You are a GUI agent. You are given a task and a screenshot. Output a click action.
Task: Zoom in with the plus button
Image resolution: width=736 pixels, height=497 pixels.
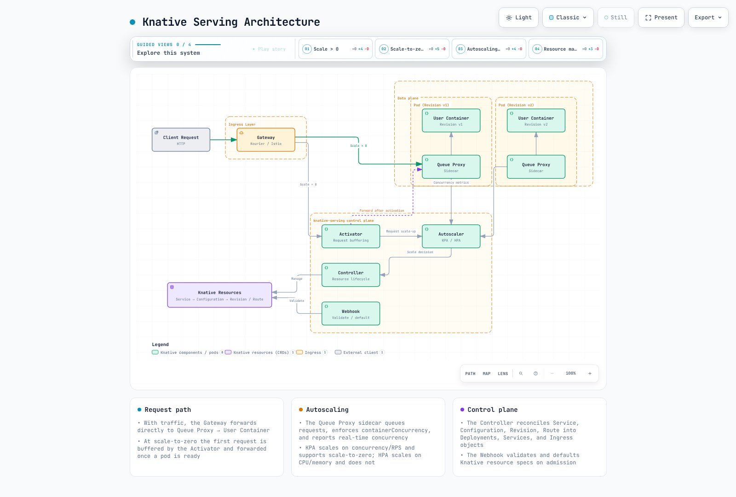point(590,374)
